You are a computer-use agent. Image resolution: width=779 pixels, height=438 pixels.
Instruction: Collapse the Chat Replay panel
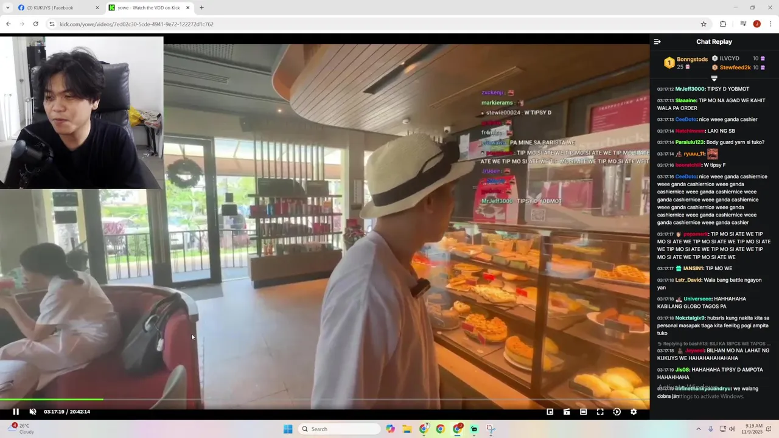pos(657,42)
